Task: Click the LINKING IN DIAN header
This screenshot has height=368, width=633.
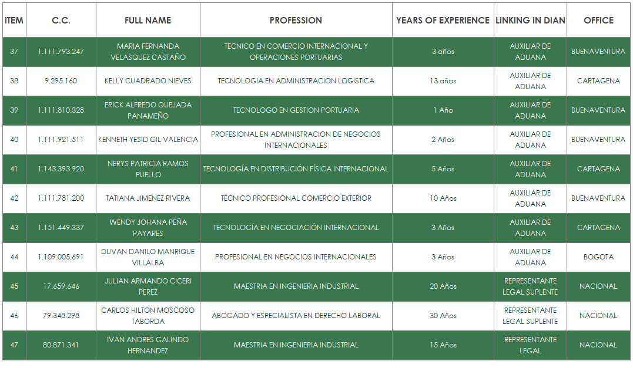Action: click(530, 20)
